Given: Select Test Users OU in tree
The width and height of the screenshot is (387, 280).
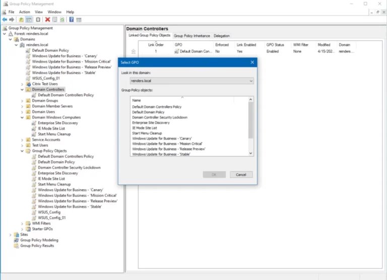Looking at the screenshot, I should (40, 145).
